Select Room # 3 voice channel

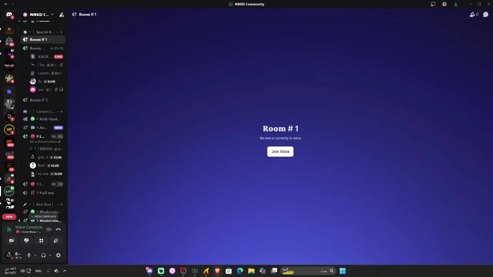pos(43,100)
